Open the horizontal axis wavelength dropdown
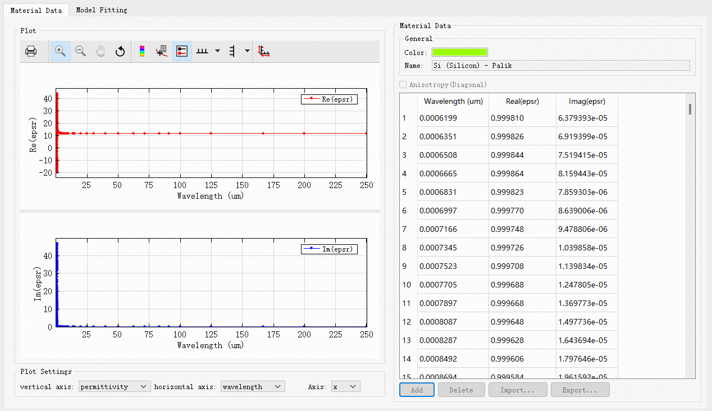 point(253,387)
